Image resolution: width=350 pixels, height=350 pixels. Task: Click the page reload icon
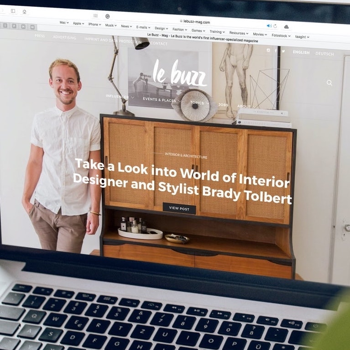[275, 26]
